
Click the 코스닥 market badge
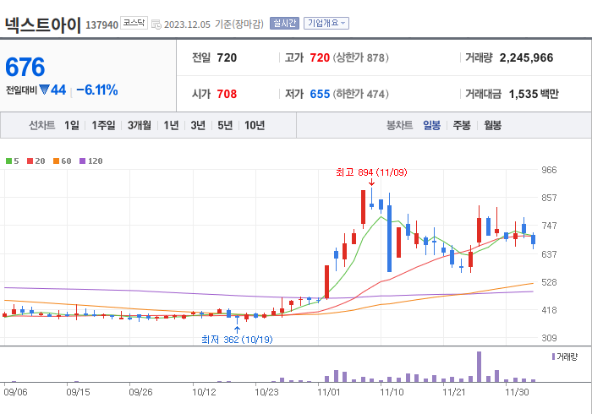click(x=134, y=23)
